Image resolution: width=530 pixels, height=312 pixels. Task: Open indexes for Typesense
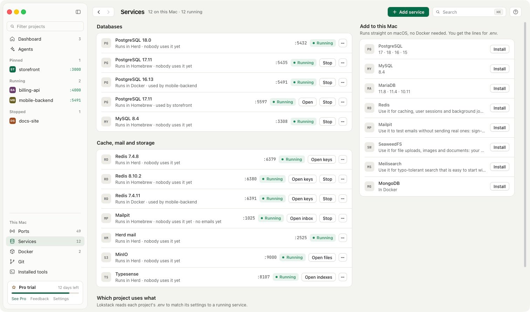click(x=319, y=277)
